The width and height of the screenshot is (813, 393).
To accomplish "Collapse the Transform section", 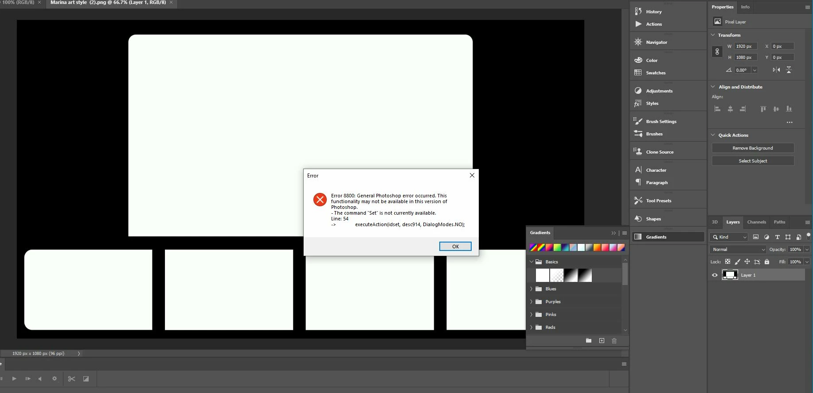I will (713, 35).
